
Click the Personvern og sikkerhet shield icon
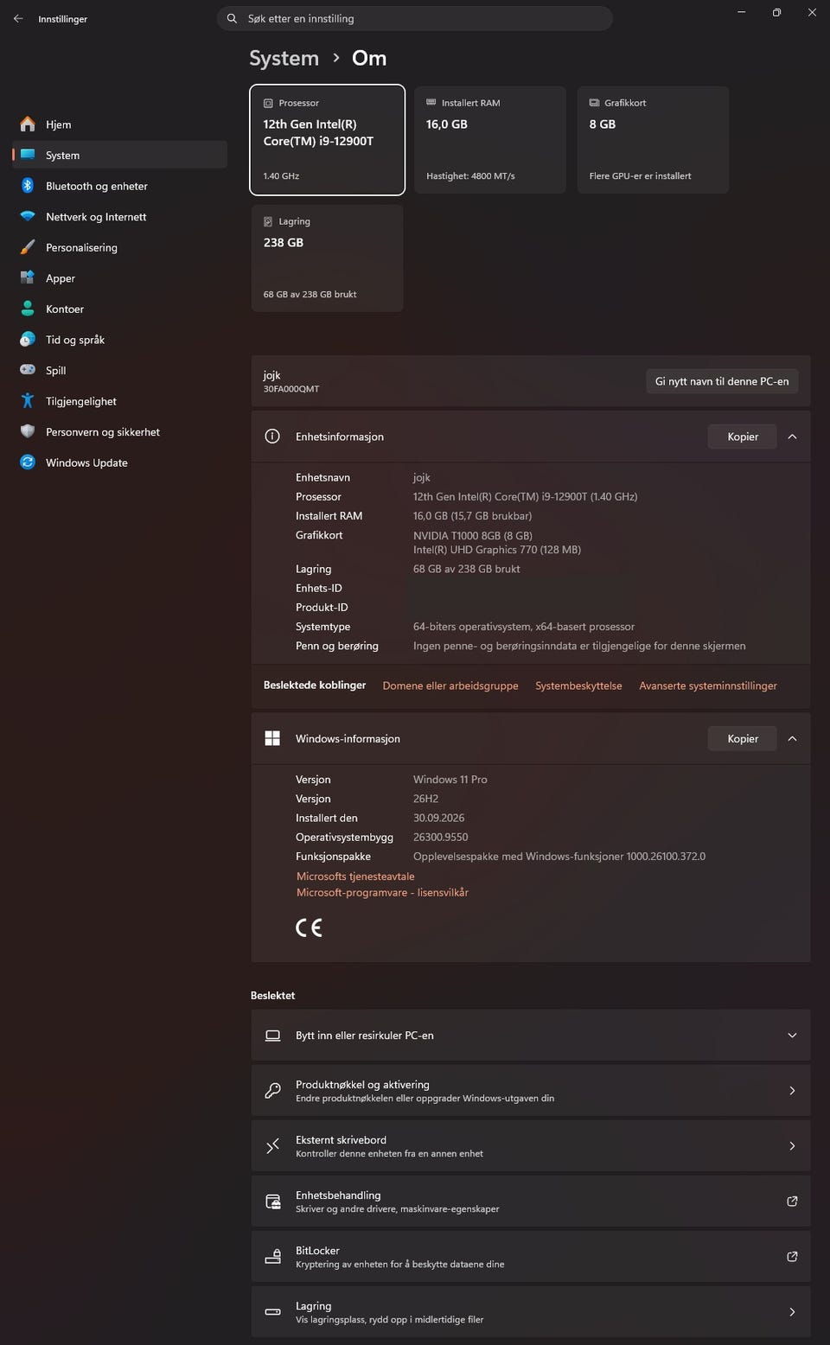pos(28,431)
